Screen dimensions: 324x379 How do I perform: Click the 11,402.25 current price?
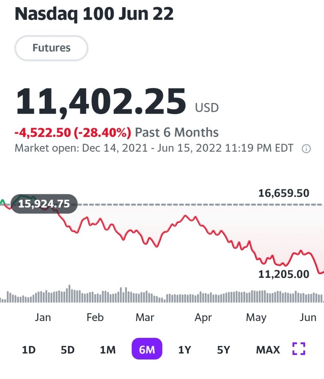[x=101, y=101]
